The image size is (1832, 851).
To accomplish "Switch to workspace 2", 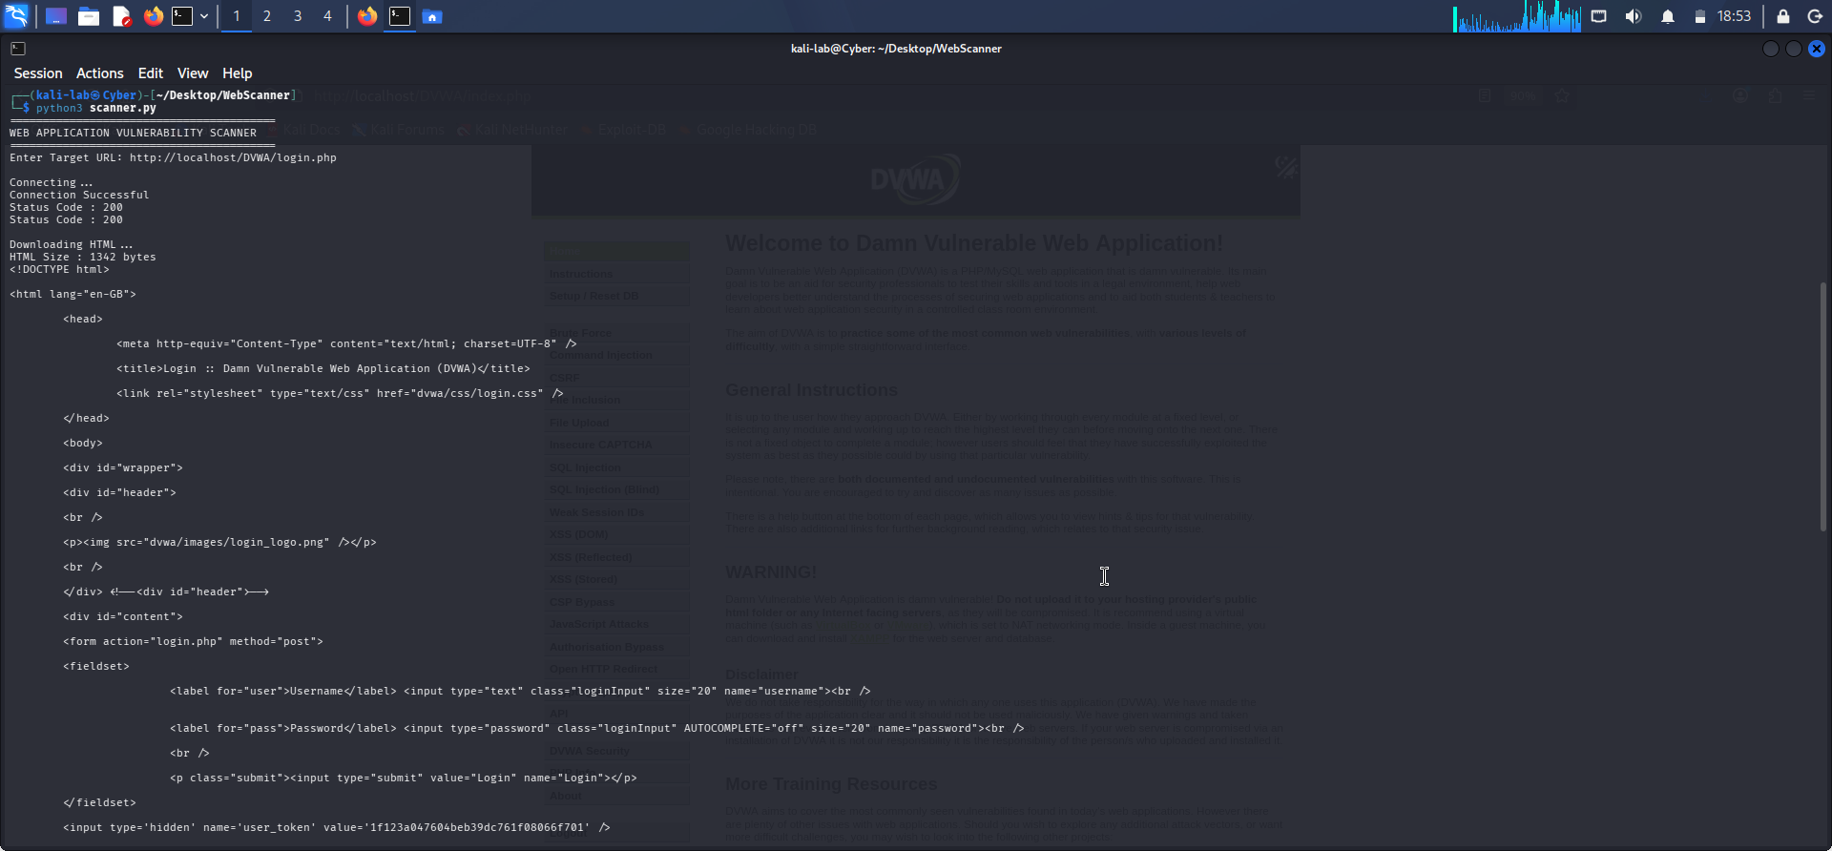I will point(267,16).
